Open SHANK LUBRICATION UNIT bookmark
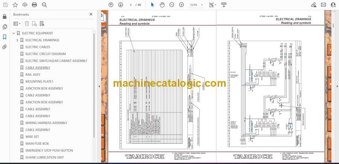This screenshot has width=339, height=164. [44, 158]
